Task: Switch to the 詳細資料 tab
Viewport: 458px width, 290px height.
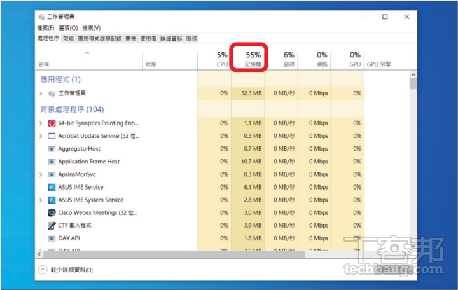Action: click(x=171, y=38)
